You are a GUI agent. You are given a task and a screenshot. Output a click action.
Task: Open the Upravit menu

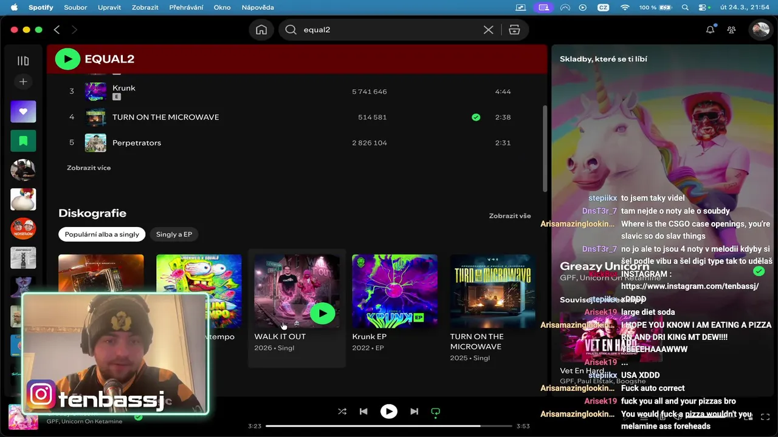109,7
